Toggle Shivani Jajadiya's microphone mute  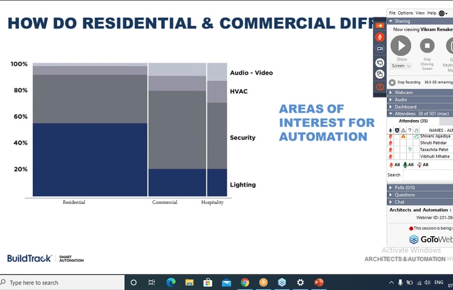point(391,136)
